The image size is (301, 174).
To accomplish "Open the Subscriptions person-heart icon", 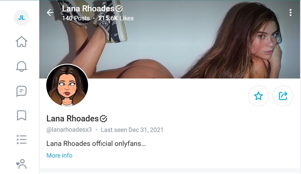I will [21, 164].
